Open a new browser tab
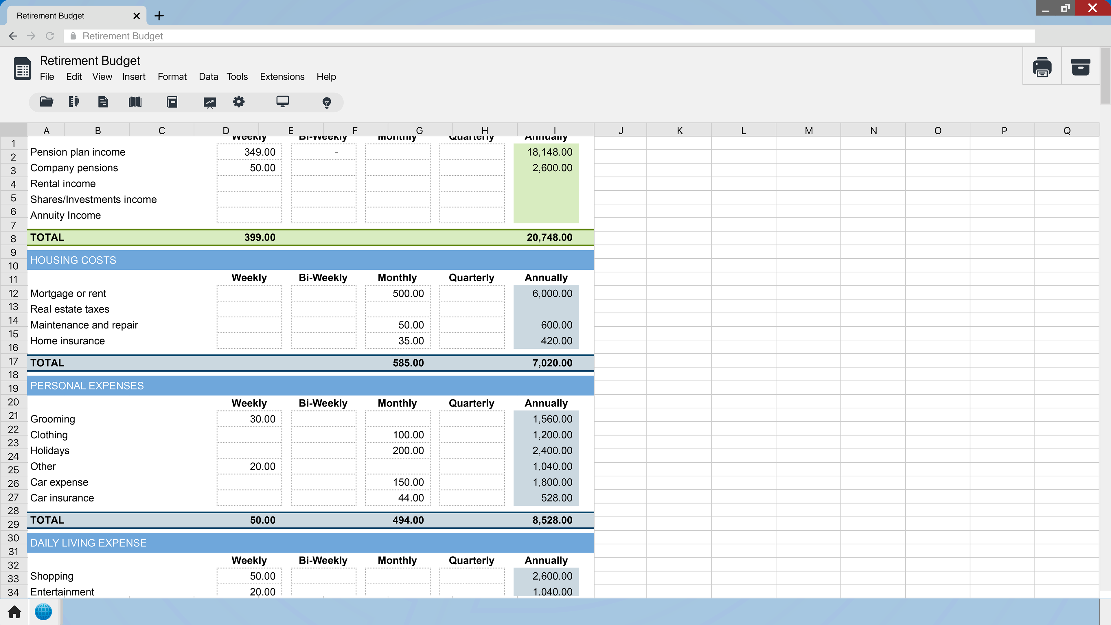The image size is (1111, 625). click(159, 16)
